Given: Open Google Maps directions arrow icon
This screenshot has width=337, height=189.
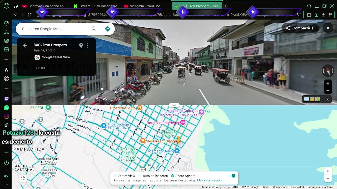Looking at the screenshot, I should [x=107, y=29].
